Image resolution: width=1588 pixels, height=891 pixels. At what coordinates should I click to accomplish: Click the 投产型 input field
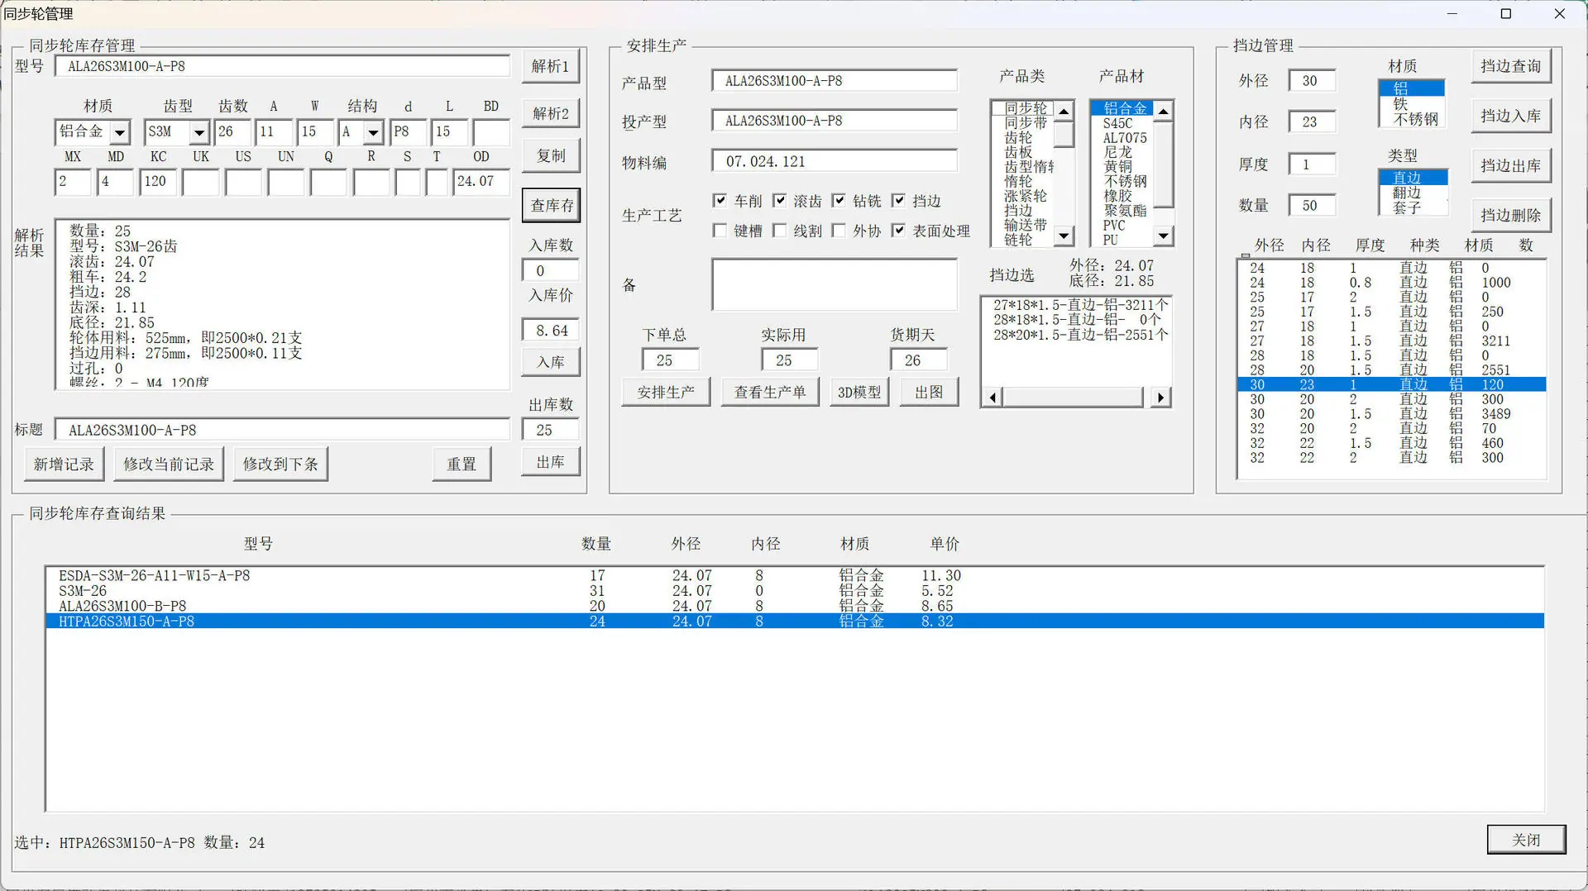pos(834,121)
